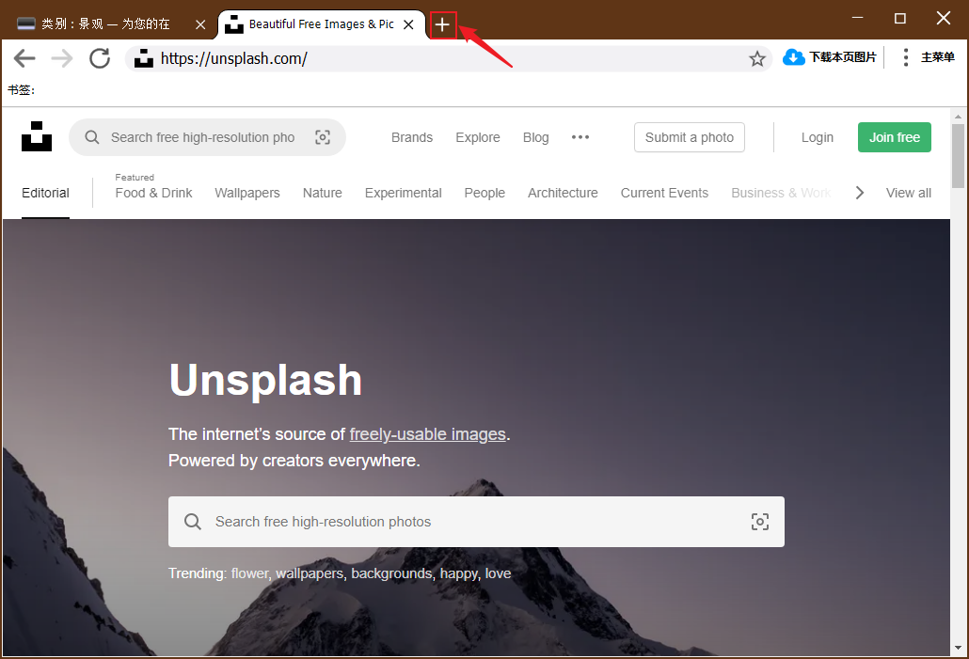Select the Beautiful Free Images tab
The height and width of the screenshot is (659, 969).
tap(322, 24)
